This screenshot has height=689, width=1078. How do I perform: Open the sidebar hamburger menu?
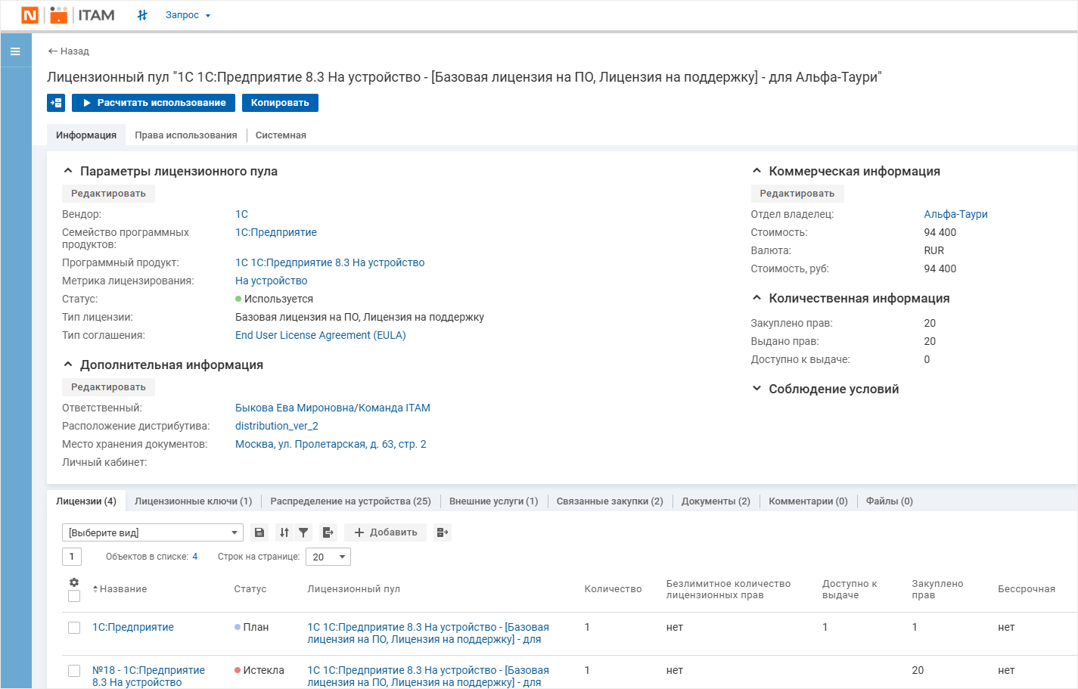pyautogui.click(x=15, y=51)
